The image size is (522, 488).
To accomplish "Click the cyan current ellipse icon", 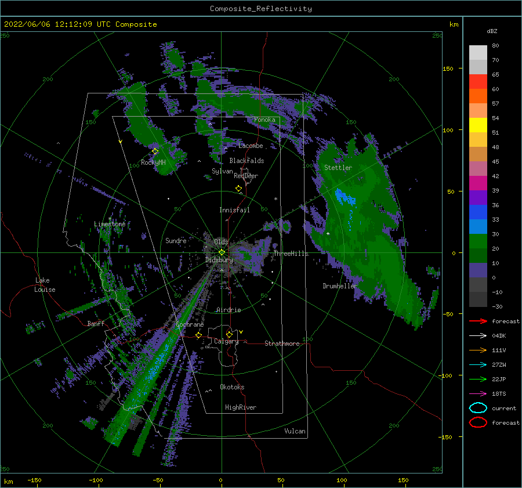I will coord(478,408).
